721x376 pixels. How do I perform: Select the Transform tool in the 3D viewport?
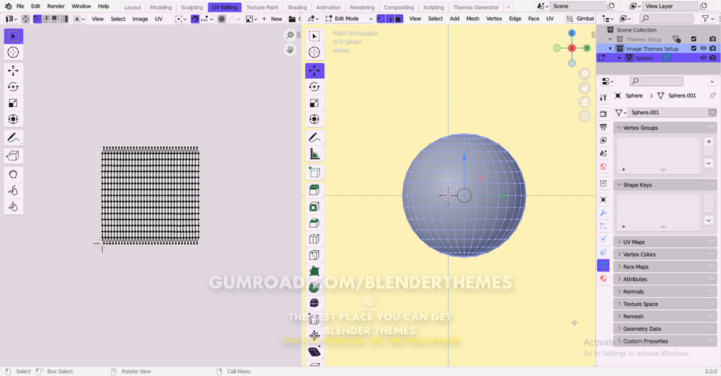click(x=314, y=119)
